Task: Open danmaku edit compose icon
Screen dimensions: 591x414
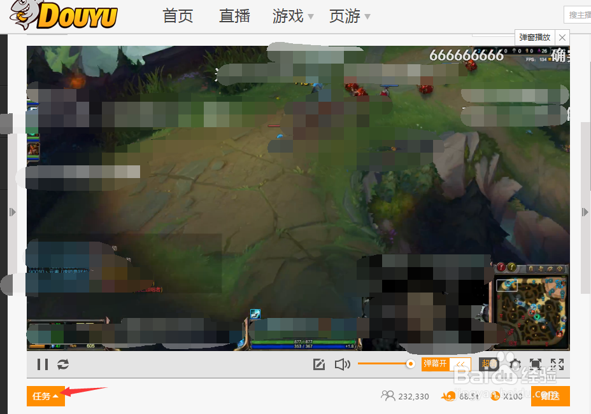Action: tap(319, 364)
